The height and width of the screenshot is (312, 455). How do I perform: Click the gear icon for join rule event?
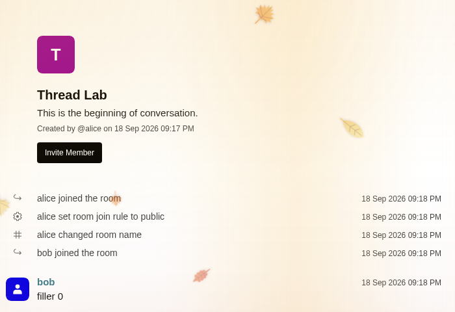(x=18, y=216)
